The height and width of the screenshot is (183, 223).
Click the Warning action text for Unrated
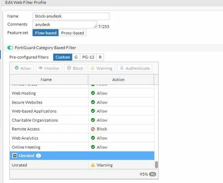[x=104, y=165]
